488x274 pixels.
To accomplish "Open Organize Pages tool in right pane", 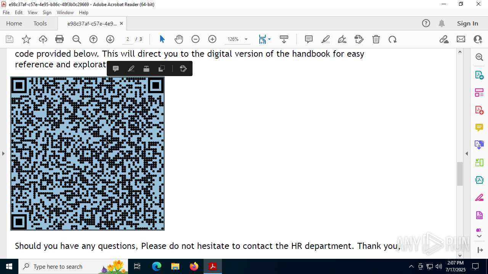I will [x=479, y=162].
